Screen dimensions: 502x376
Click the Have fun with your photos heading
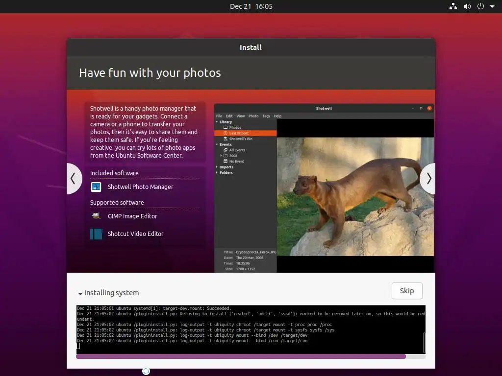[150, 73]
